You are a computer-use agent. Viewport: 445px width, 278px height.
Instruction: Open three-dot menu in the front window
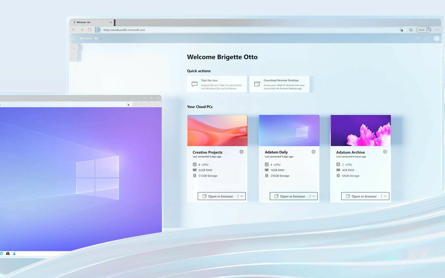pos(157,104)
